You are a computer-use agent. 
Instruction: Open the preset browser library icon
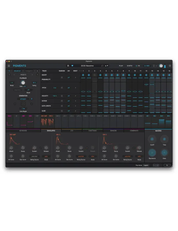(x=68, y=66)
